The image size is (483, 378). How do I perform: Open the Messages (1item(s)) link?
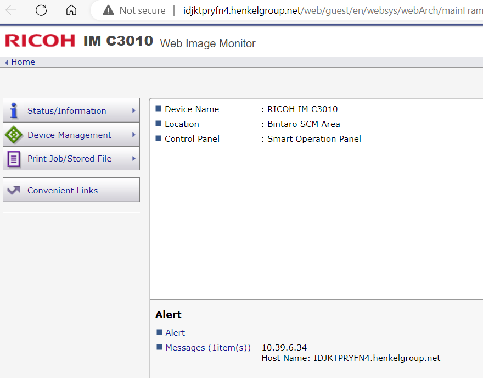pyautogui.click(x=208, y=347)
